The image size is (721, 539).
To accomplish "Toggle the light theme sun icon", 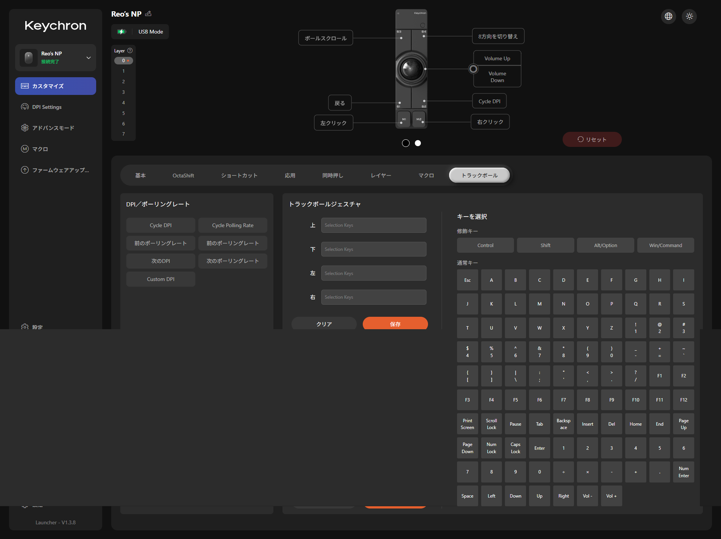I will click(x=689, y=16).
